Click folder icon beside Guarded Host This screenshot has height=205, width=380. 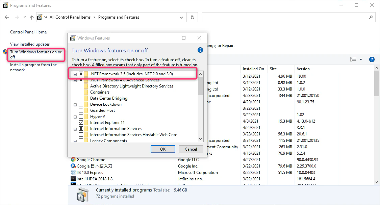pyautogui.click(x=86, y=110)
